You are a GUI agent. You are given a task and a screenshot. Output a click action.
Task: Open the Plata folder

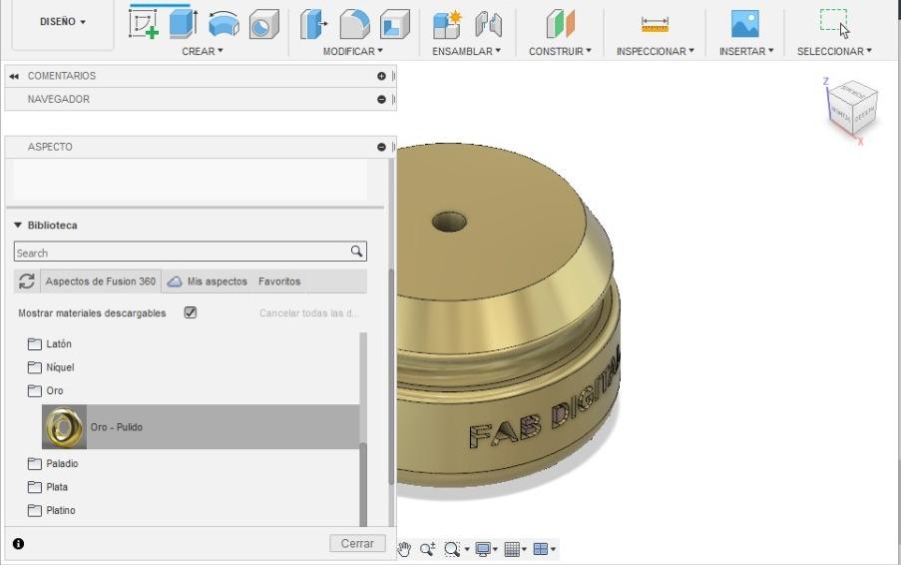pyautogui.click(x=48, y=487)
